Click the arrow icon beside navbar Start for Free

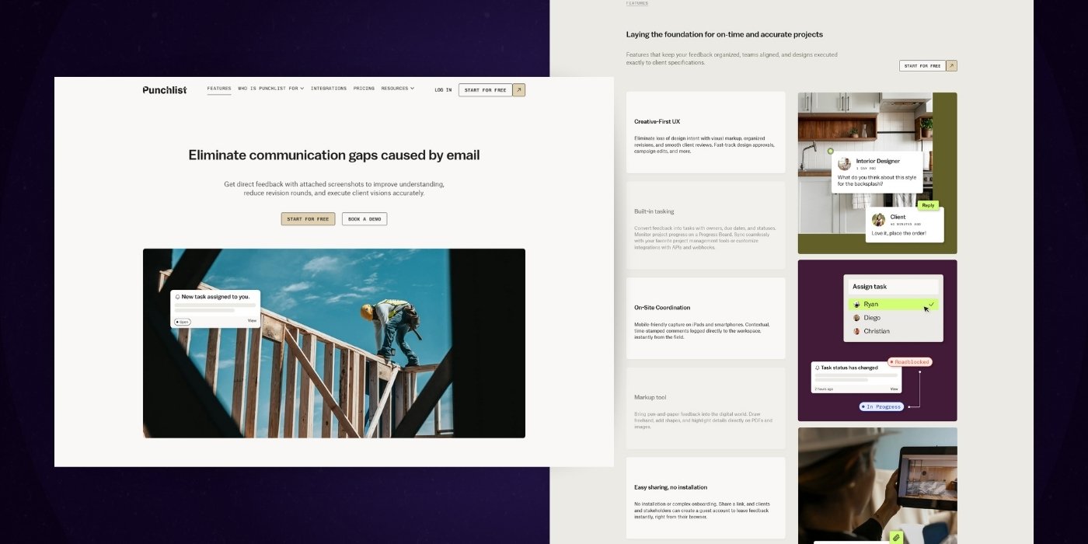[x=519, y=90]
